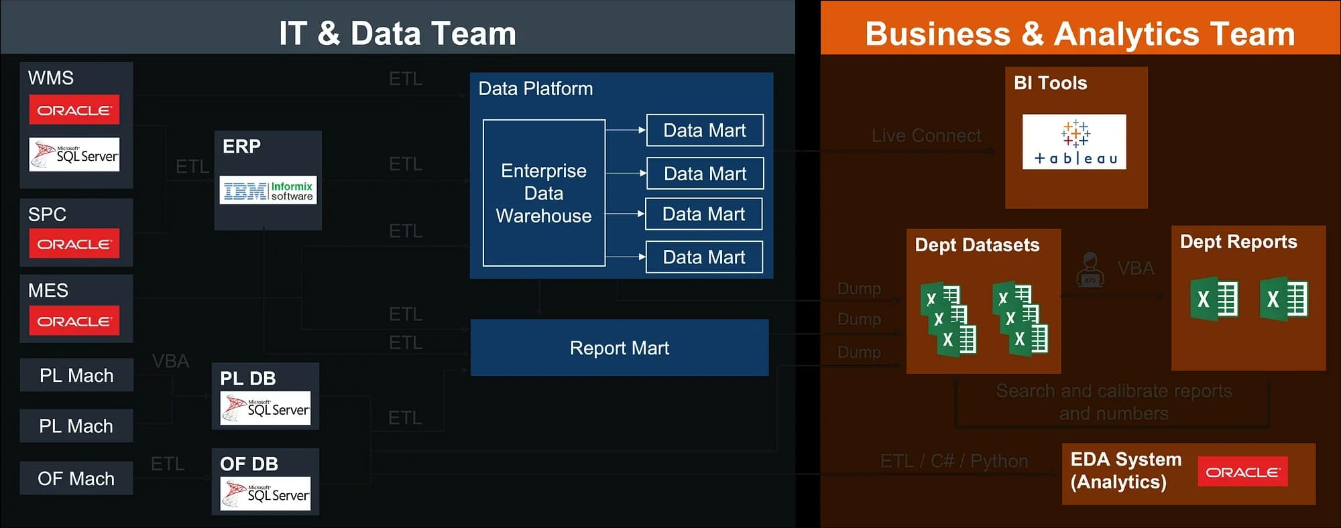Click the SQL Server logo in PL DB
This screenshot has height=528, width=1341.
click(x=266, y=408)
